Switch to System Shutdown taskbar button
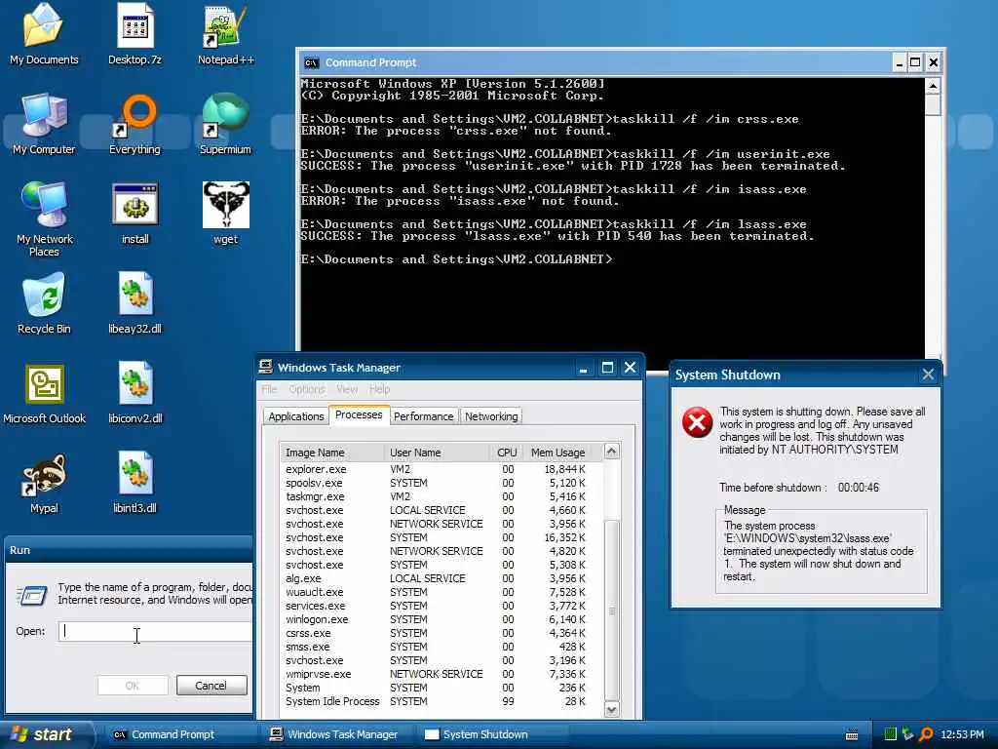 [491, 734]
